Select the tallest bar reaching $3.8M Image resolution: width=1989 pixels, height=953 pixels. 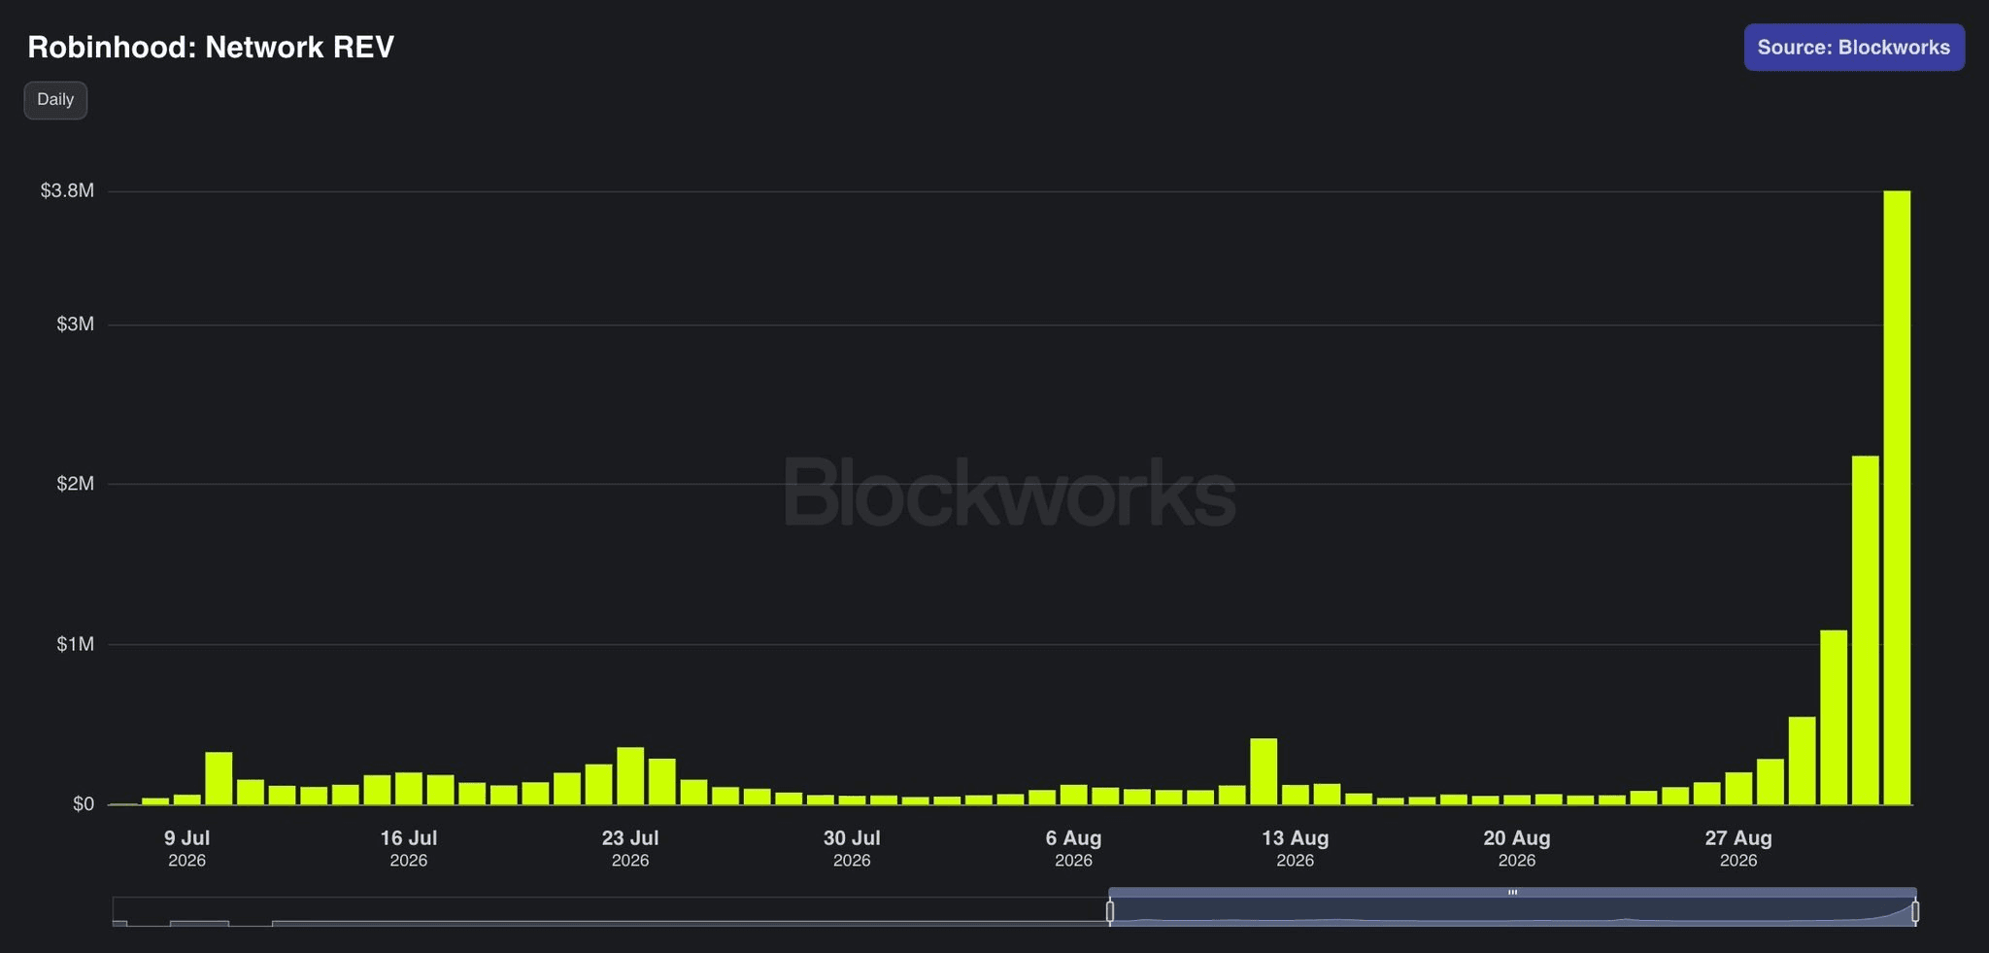[x=1897, y=497]
